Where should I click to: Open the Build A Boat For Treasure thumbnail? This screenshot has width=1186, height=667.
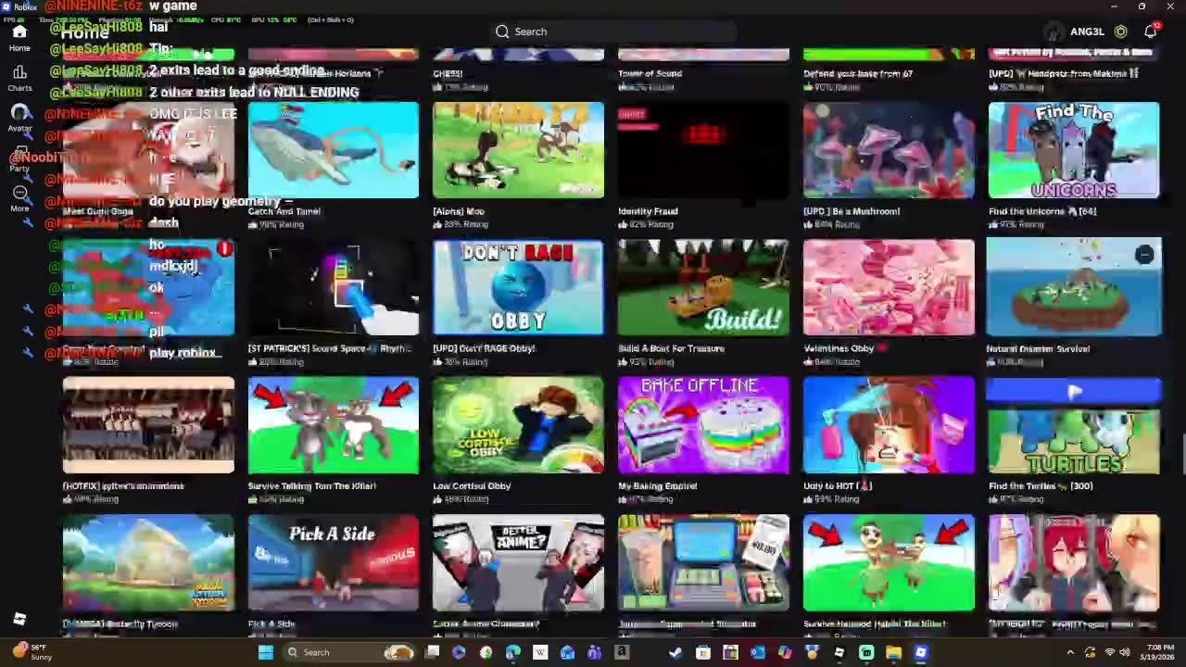[703, 287]
